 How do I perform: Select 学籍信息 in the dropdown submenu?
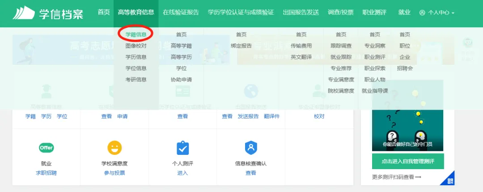[x=136, y=34]
